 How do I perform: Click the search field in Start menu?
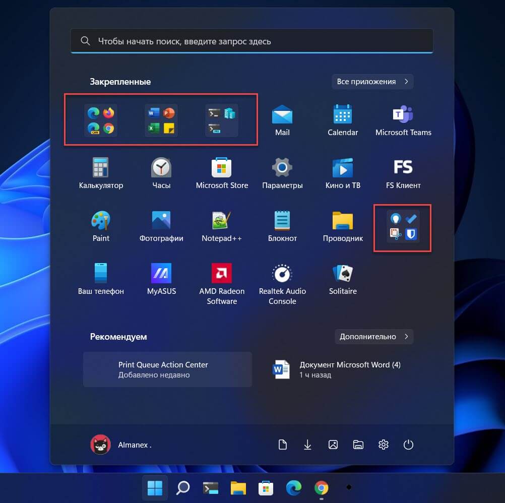click(252, 41)
